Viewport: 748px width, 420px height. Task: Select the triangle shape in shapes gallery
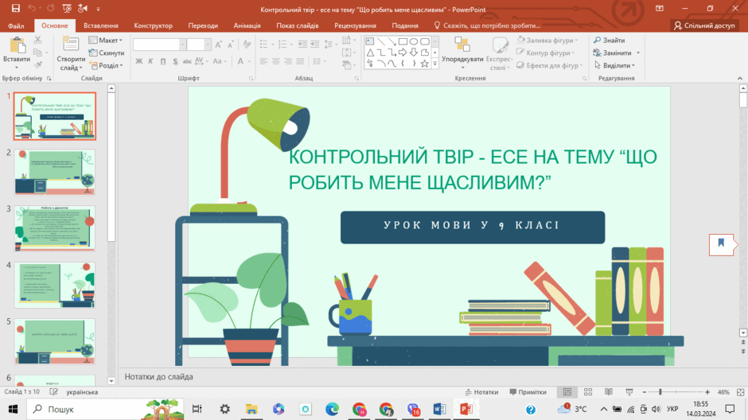coord(370,52)
